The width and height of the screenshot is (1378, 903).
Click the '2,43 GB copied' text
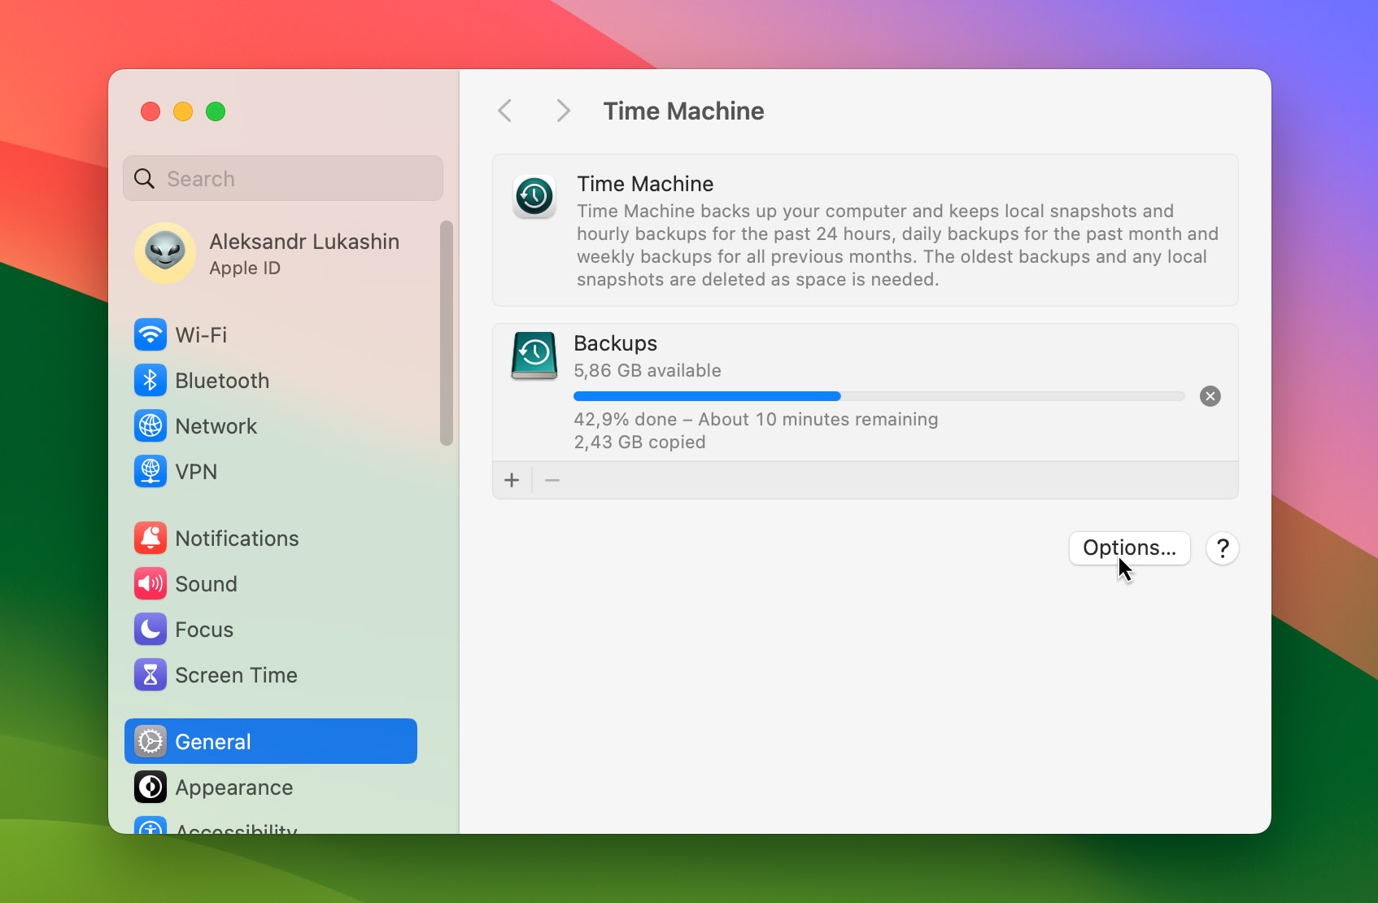point(639,442)
